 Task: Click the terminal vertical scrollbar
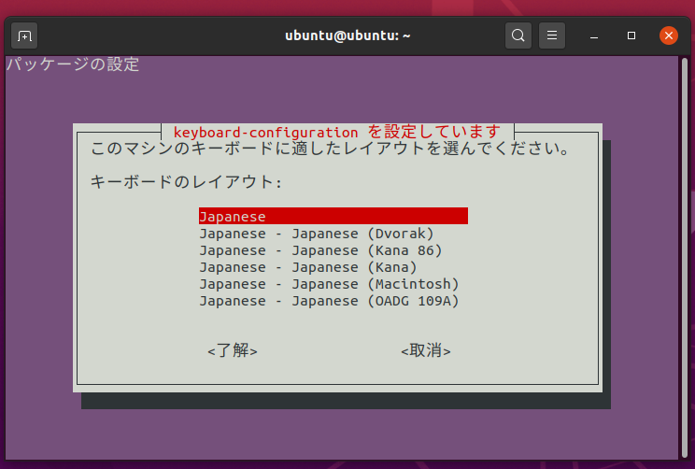click(x=685, y=257)
